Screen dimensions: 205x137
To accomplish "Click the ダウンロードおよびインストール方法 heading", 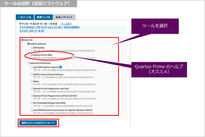I will [38, 24].
